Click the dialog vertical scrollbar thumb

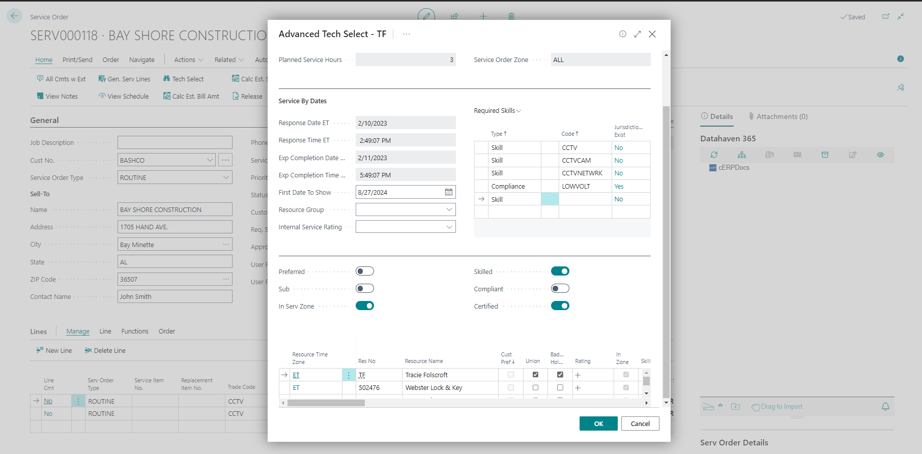click(x=666, y=252)
